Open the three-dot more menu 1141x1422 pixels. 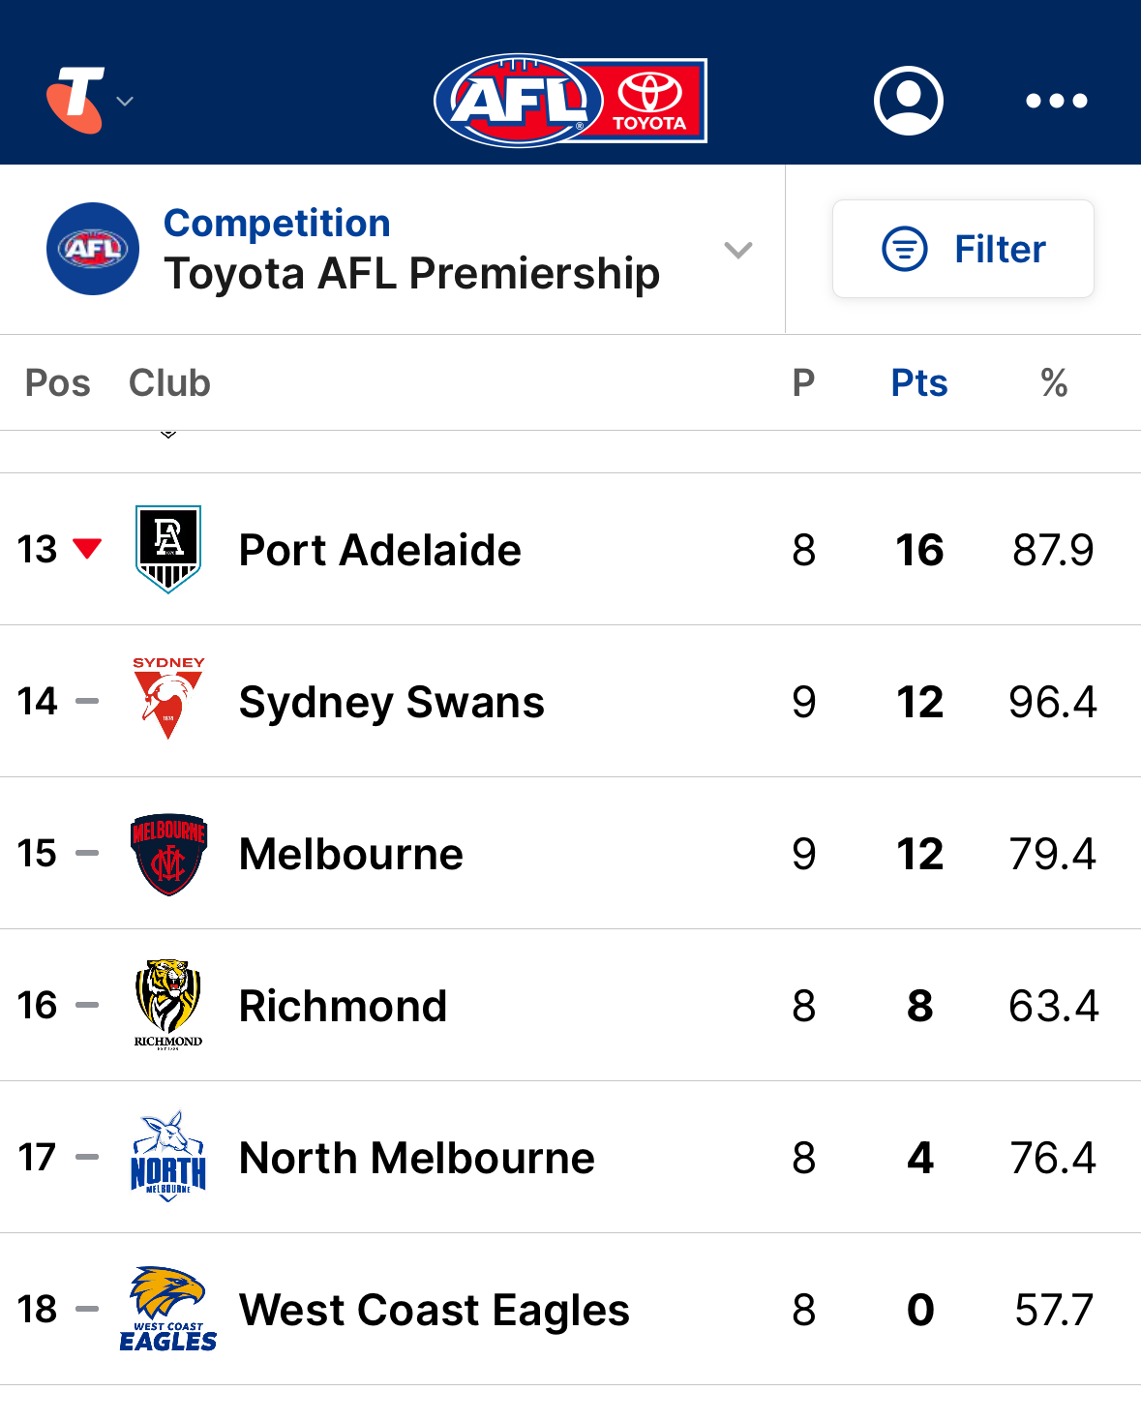point(1057,101)
